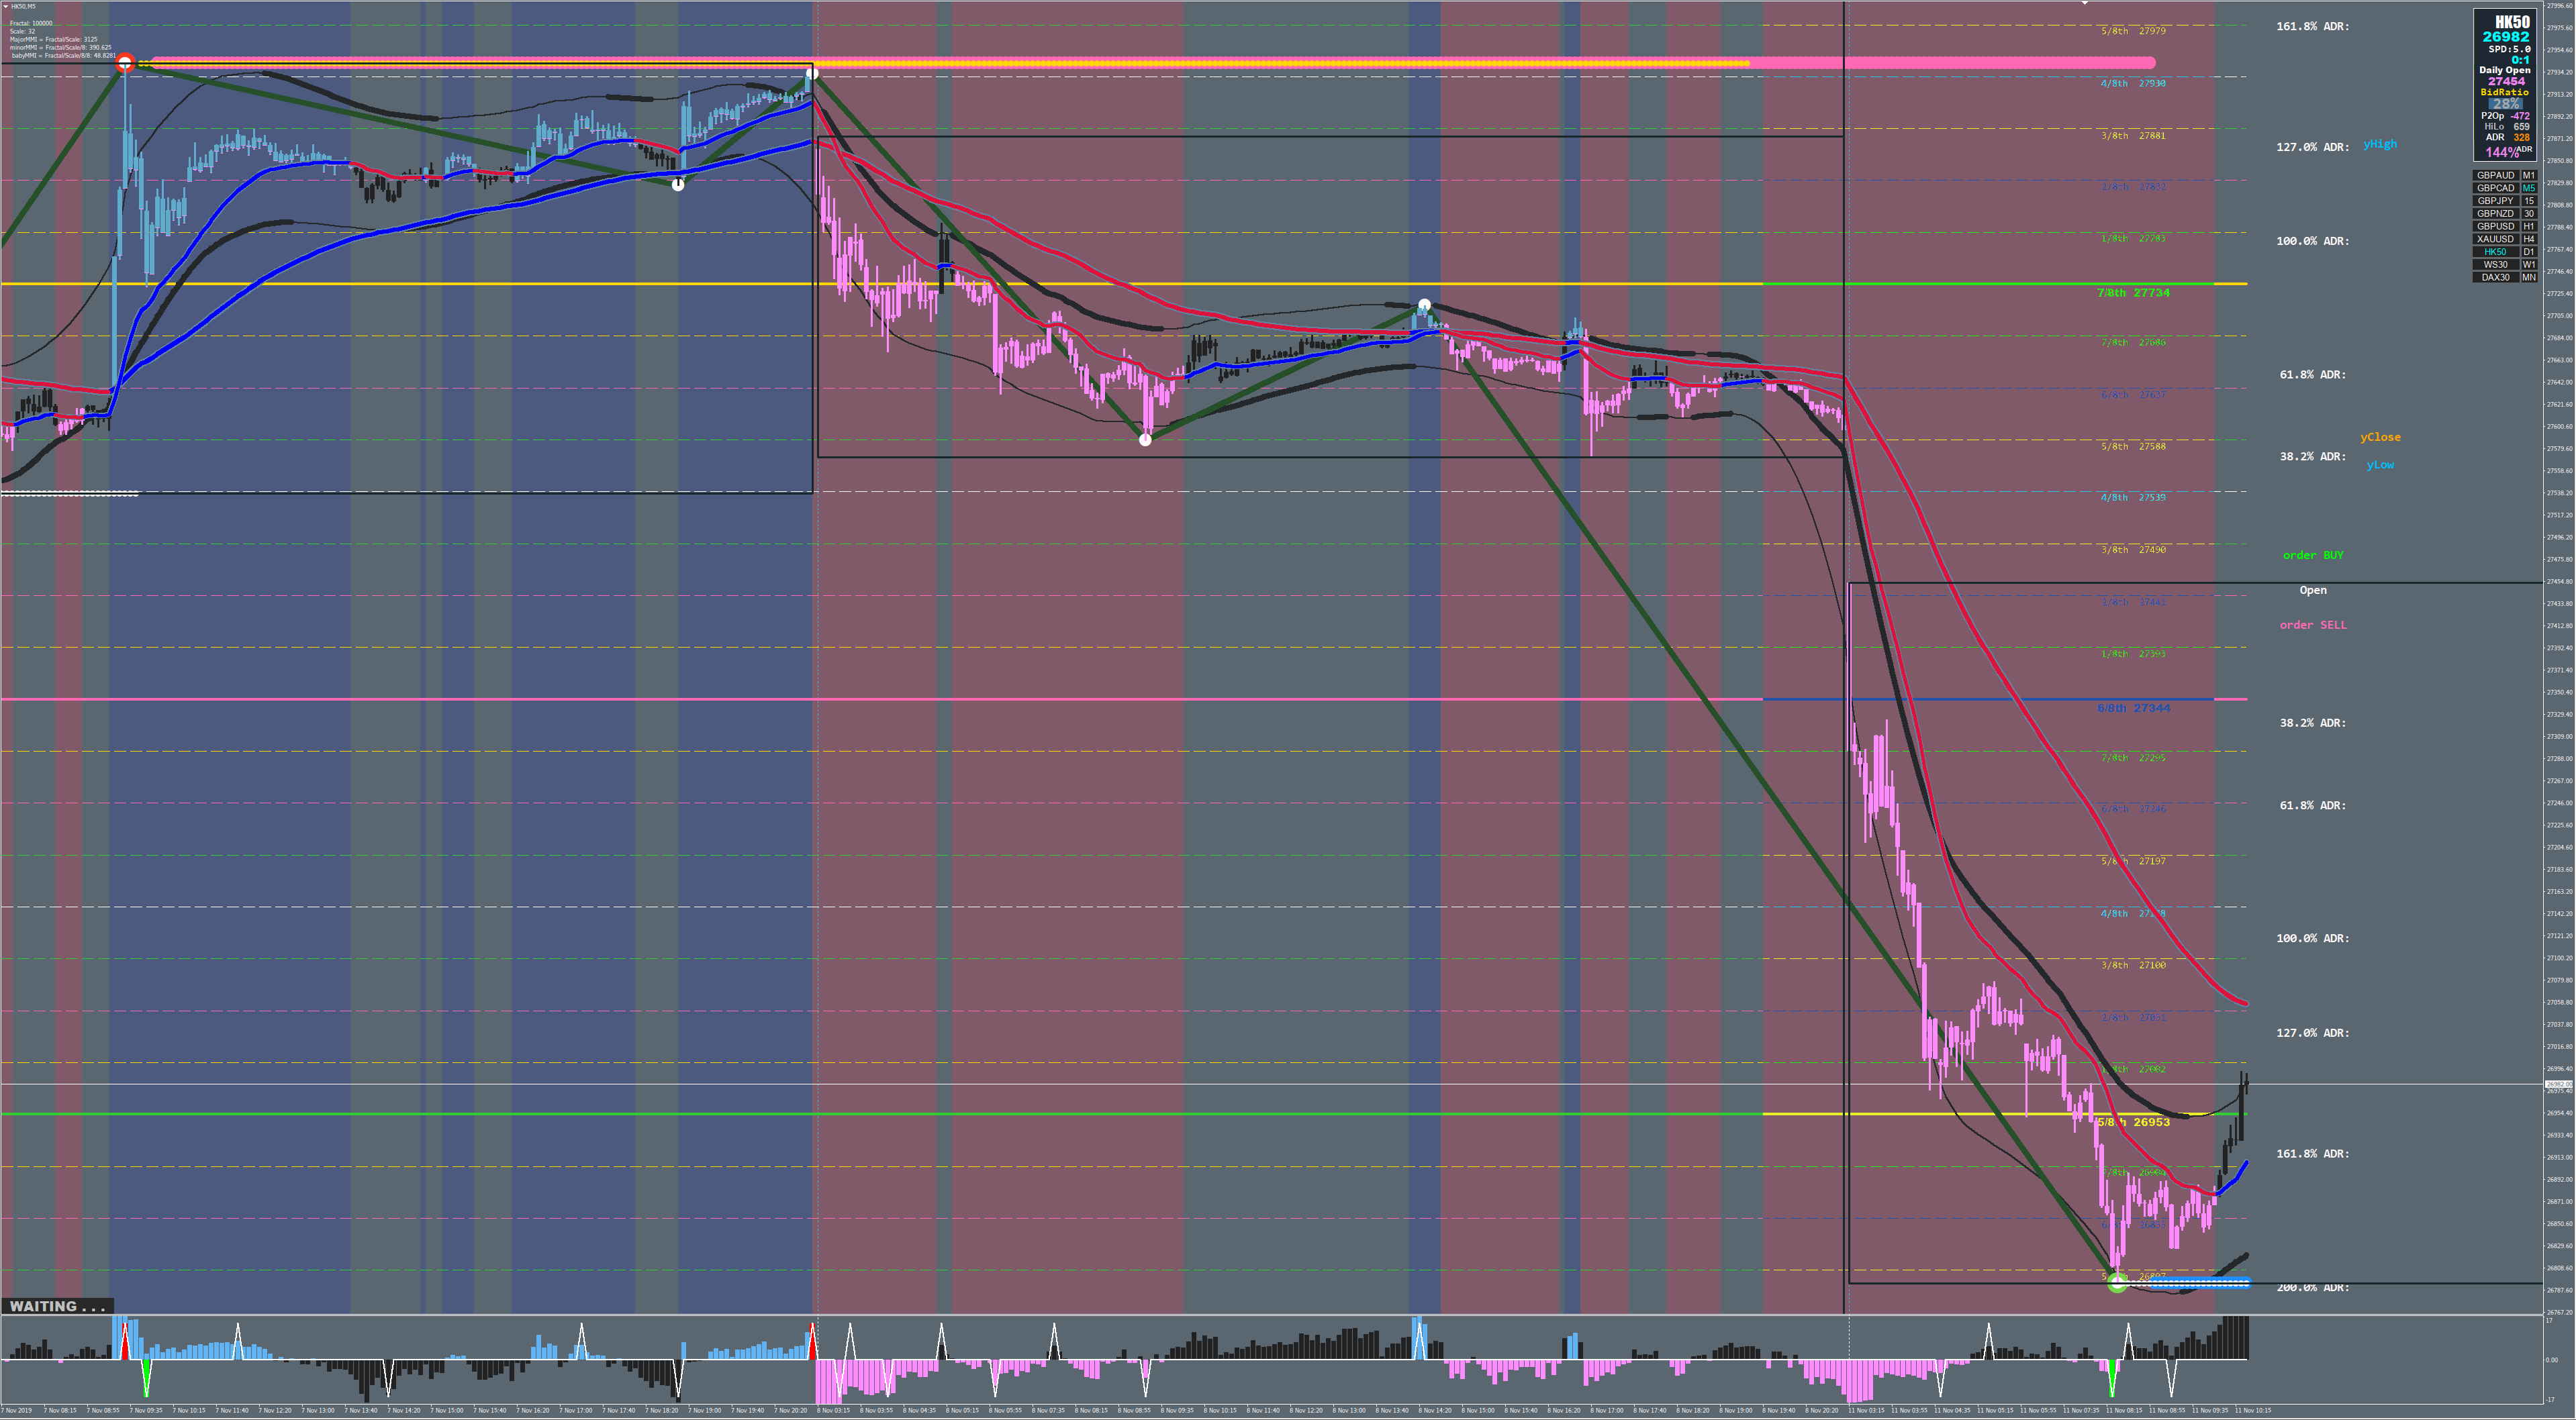Set timeframe to M1
This screenshot has height=1420, width=2576.
[2528, 176]
